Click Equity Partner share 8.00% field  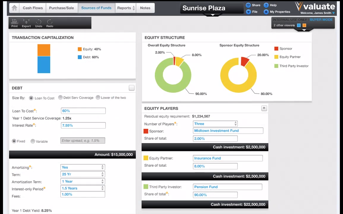215,166
